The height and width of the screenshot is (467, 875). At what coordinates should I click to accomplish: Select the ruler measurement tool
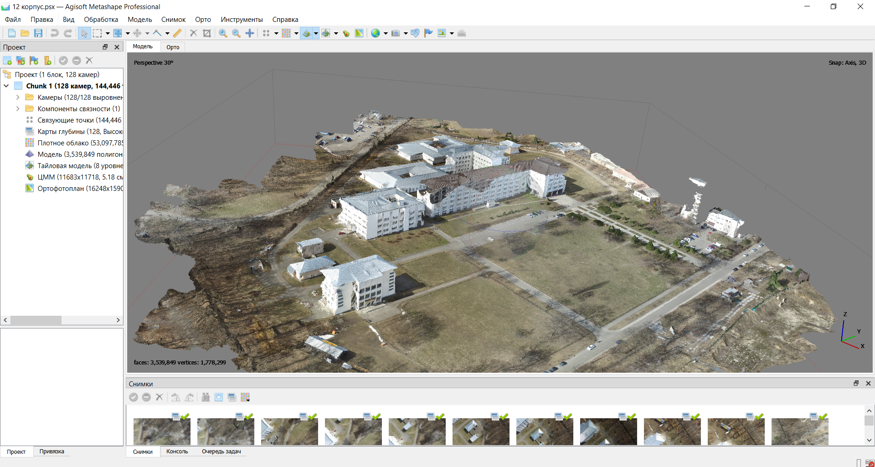[177, 33]
